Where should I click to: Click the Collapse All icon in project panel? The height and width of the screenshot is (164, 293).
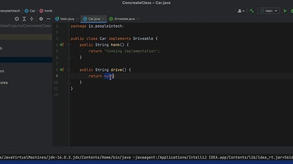(x=32, y=19)
